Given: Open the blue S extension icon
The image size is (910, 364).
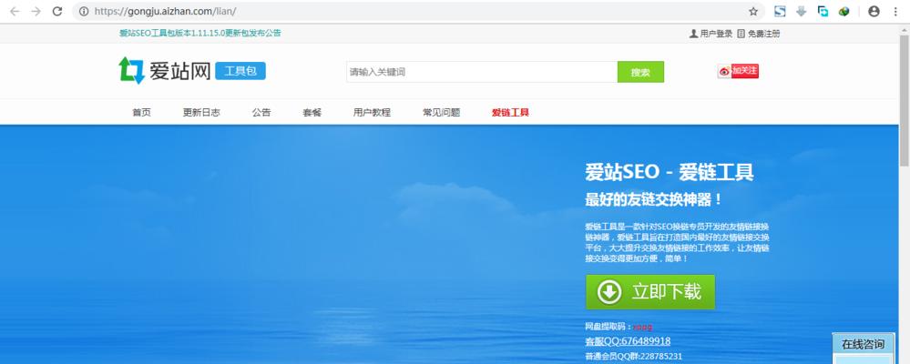Looking at the screenshot, I should [x=780, y=11].
